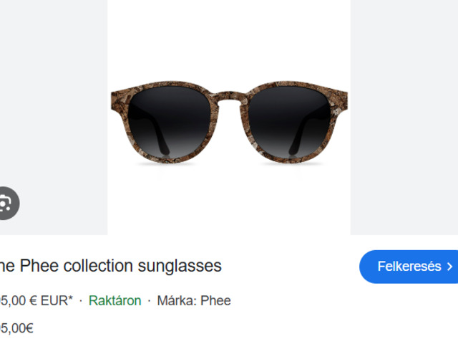Image resolution: width=458 pixels, height=344 pixels.
Task: Click the word collection in the title
Action: tap(98, 266)
